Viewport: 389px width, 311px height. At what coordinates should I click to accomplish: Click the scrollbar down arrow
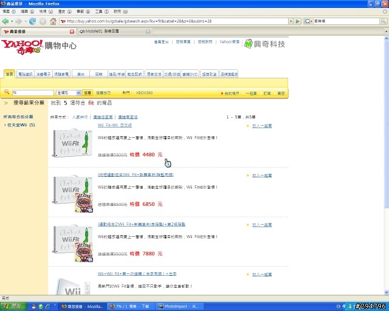387,292
